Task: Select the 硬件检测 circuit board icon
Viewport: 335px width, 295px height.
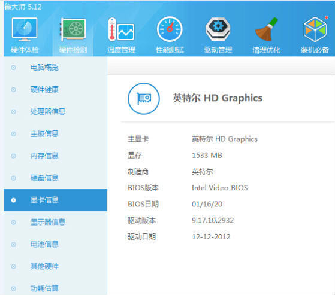Action: (x=73, y=29)
